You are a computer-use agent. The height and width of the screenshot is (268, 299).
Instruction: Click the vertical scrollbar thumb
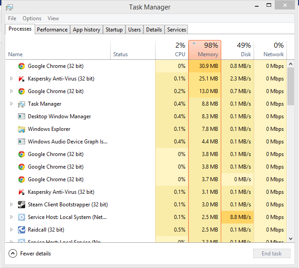tap(290, 86)
